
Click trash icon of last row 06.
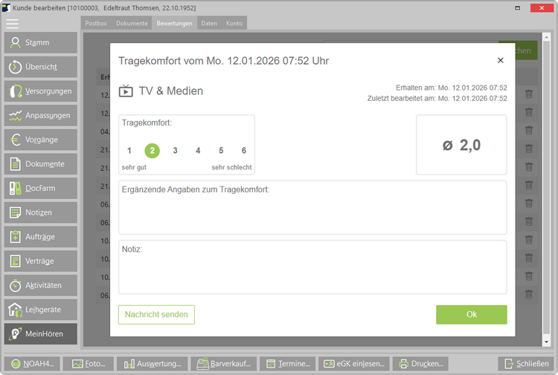pos(529,294)
